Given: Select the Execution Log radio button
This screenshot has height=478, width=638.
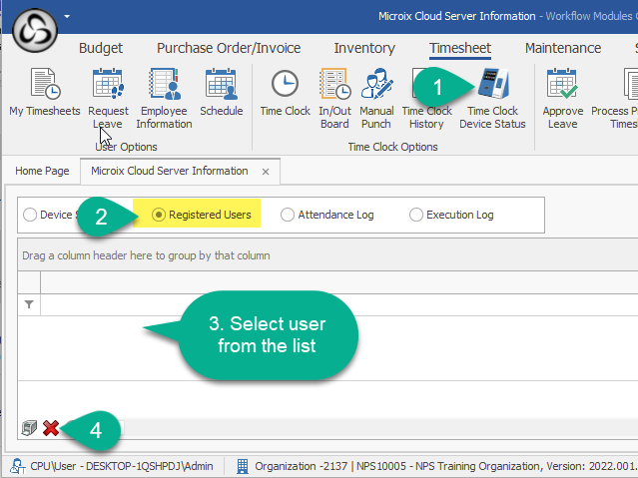Looking at the screenshot, I should 416,215.
